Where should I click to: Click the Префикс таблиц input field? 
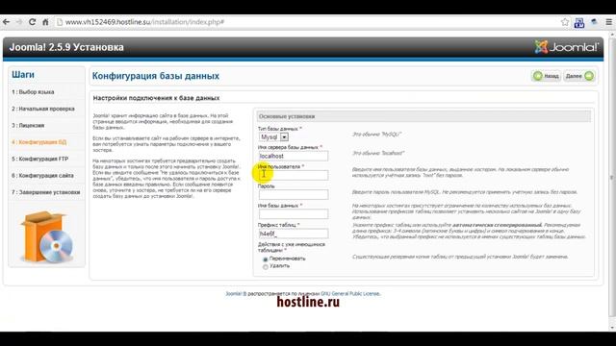coord(294,234)
